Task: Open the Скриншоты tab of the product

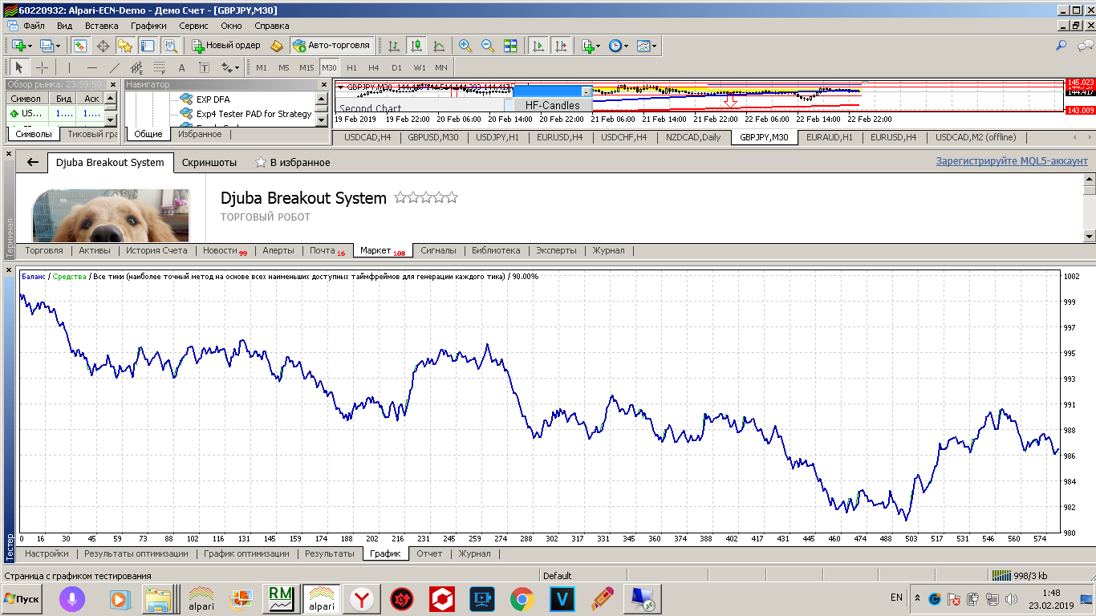Action: [209, 162]
